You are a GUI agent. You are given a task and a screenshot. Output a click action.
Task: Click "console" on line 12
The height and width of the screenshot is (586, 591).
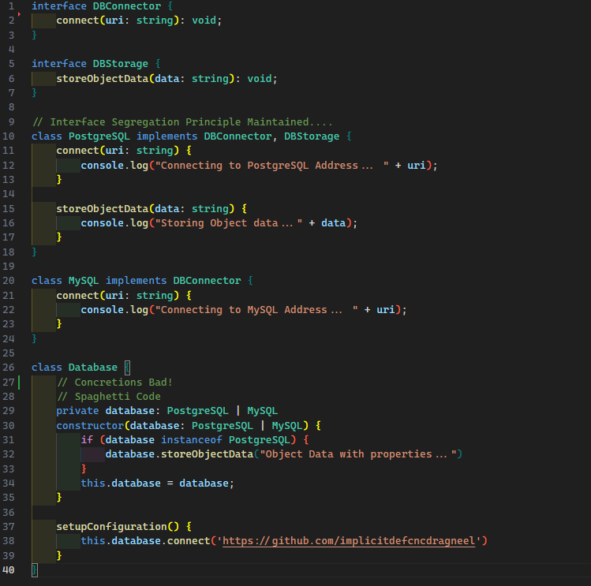102,166
